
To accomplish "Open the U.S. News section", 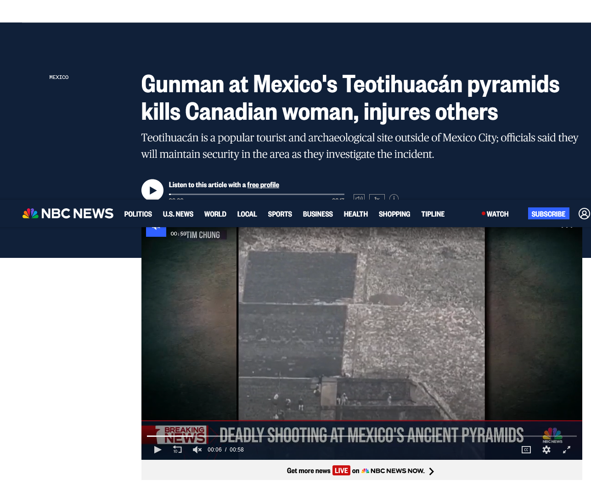I will tap(178, 214).
